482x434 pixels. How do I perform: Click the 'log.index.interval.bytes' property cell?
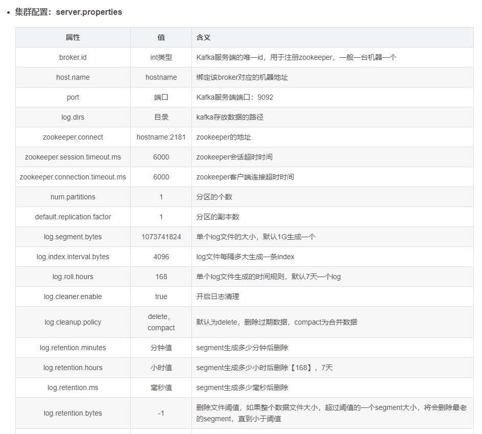[73, 257]
